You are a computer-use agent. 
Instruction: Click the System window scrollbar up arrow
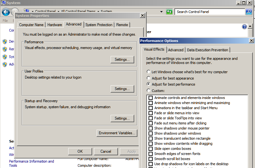pos(250,26)
